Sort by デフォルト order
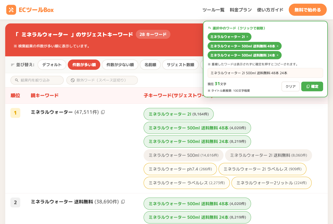Screen dimensions: 333x224 52,65
